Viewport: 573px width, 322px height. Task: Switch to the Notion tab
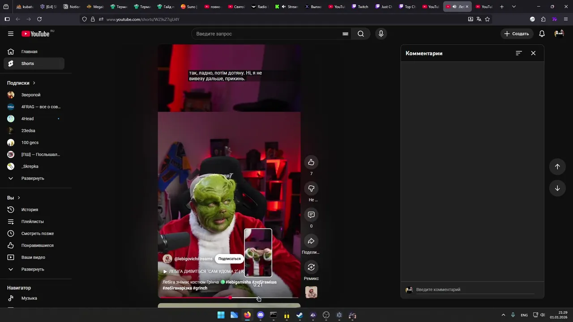click(x=72, y=7)
